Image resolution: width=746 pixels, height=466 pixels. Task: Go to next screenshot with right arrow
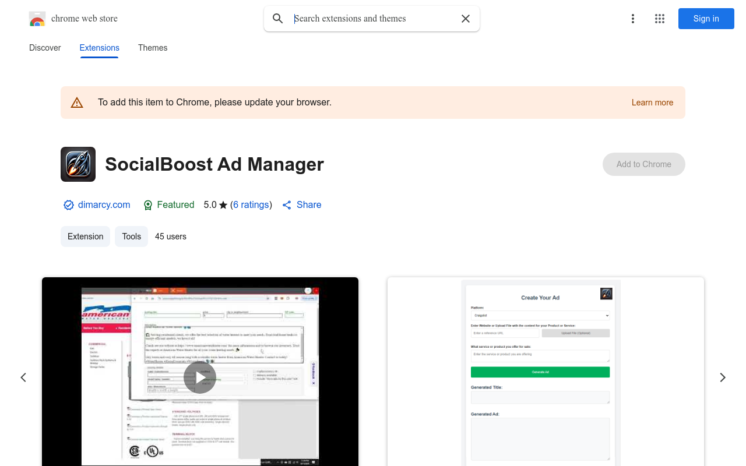click(x=723, y=377)
